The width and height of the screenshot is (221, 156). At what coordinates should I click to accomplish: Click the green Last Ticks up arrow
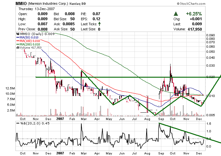pyautogui.click(x=99, y=24)
